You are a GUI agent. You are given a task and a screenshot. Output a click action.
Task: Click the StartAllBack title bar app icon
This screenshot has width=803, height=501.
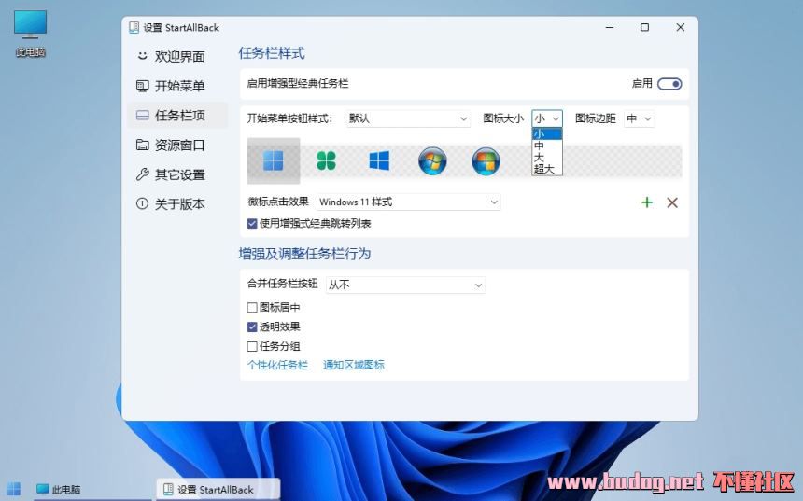click(134, 27)
